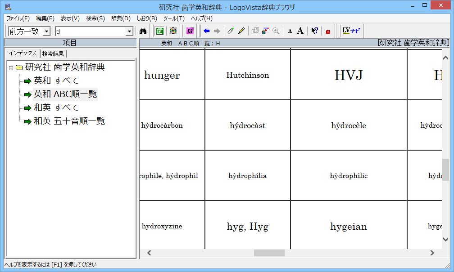Collapse the 研究社 歯学英和辞典 tree node
Viewport: 454px width, 272px height.
pos(11,67)
